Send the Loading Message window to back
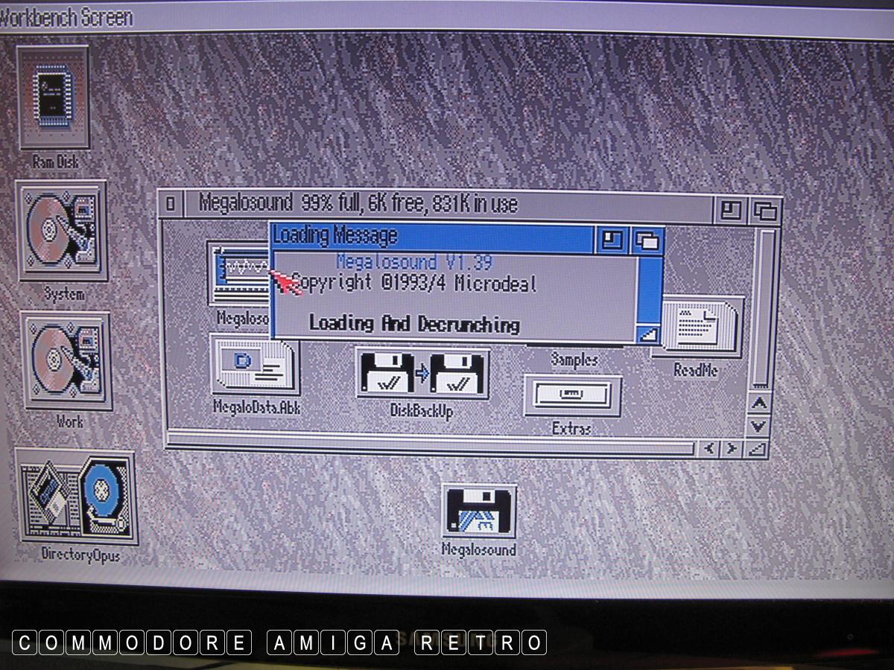This screenshot has height=670, width=894. [647, 240]
